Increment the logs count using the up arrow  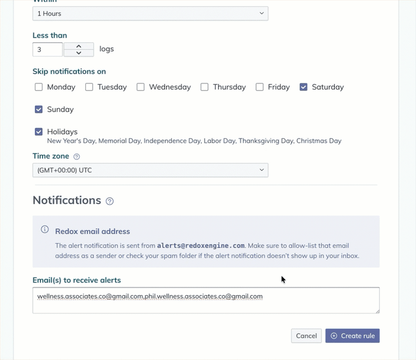tap(78, 46)
